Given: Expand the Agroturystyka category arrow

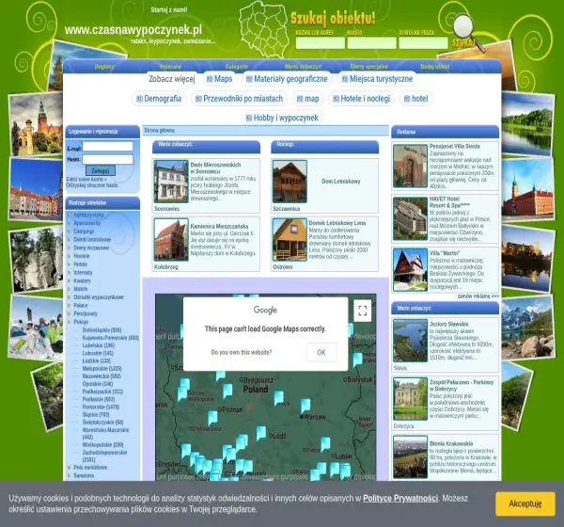Looking at the screenshot, I should point(69,216).
